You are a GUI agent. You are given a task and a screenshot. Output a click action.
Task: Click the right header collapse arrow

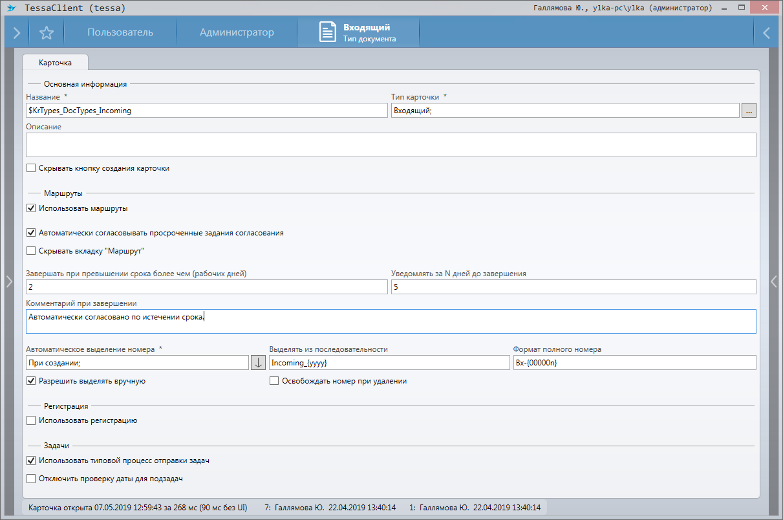pos(766,32)
